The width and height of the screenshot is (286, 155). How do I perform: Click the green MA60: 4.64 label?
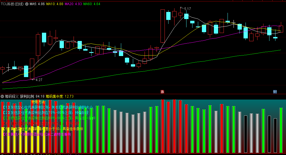(x=92, y=4)
